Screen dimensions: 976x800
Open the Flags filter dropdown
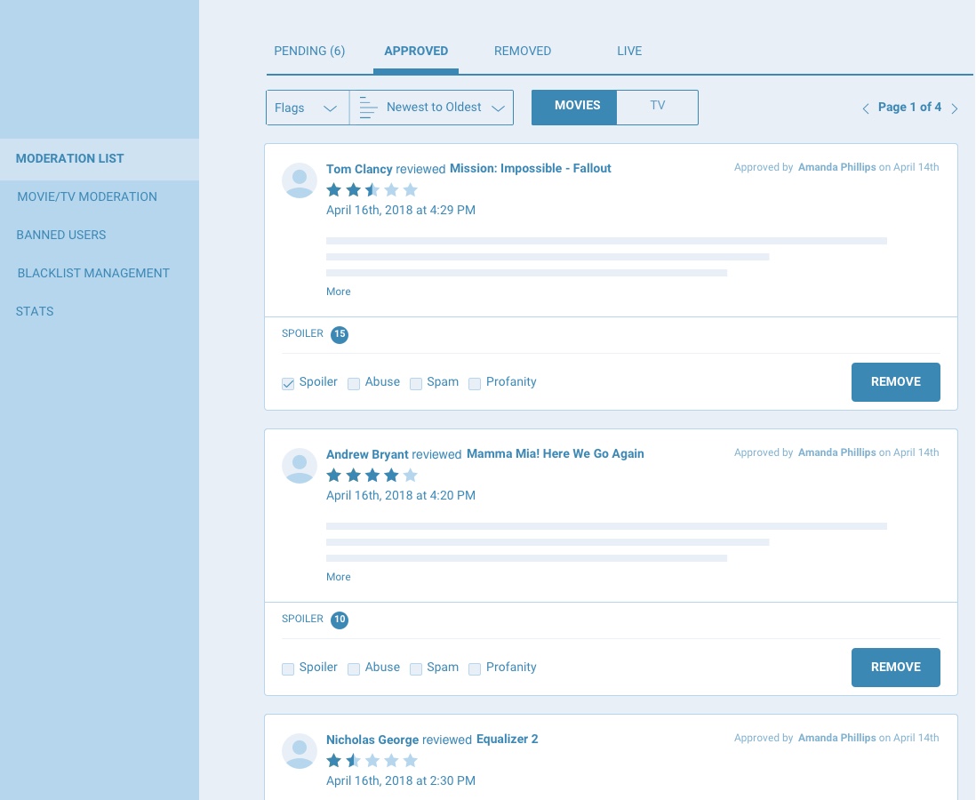coord(307,108)
